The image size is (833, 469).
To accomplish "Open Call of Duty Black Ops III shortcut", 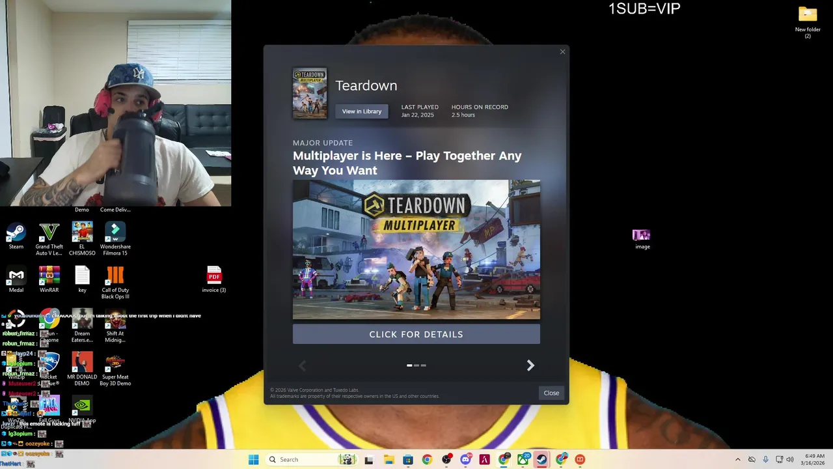I will pos(115,283).
